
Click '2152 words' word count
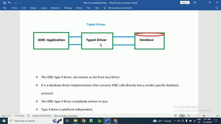point(19,116)
